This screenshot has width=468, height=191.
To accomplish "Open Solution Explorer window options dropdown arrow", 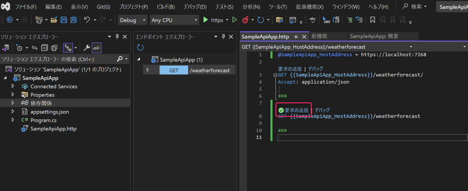I will [110, 36].
